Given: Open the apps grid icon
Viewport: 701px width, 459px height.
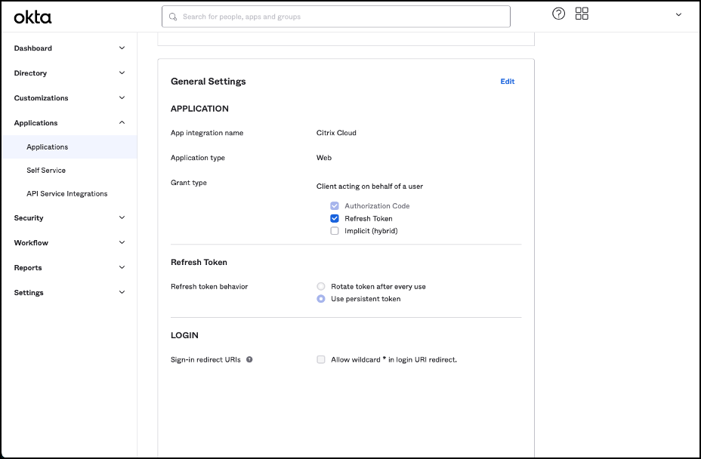Looking at the screenshot, I should (582, 14).
